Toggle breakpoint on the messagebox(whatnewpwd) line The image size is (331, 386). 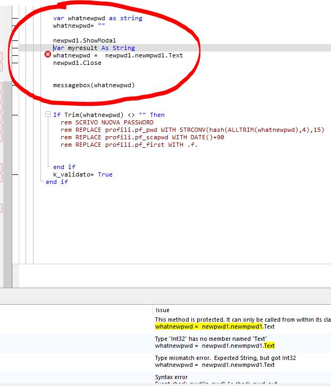click(x=14, y=85)
